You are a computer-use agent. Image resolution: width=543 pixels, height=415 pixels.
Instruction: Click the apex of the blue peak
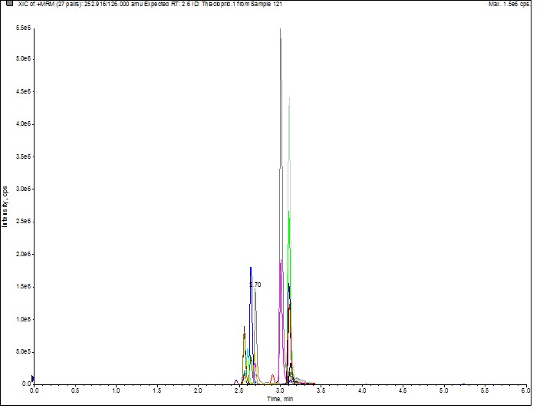pyautogui.click(x=251, y=268)
